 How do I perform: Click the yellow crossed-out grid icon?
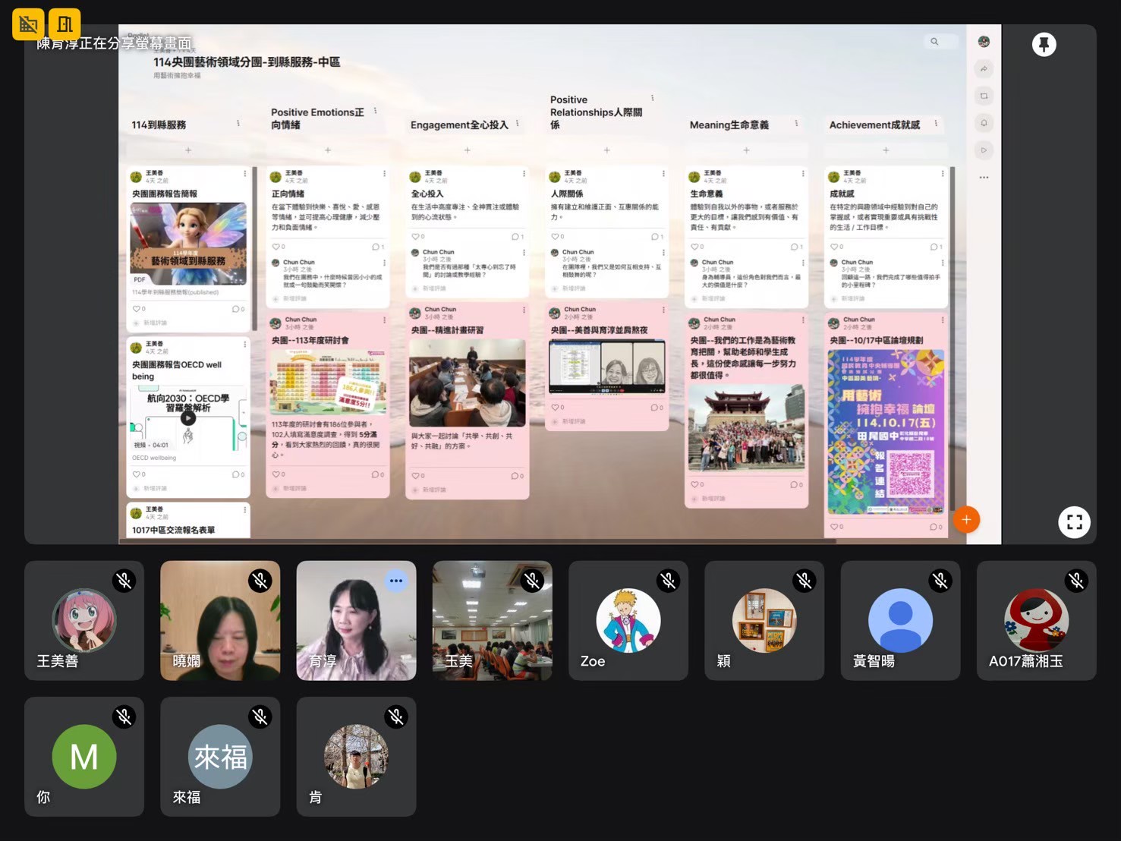pyautogui.click(x=28, y=24)
